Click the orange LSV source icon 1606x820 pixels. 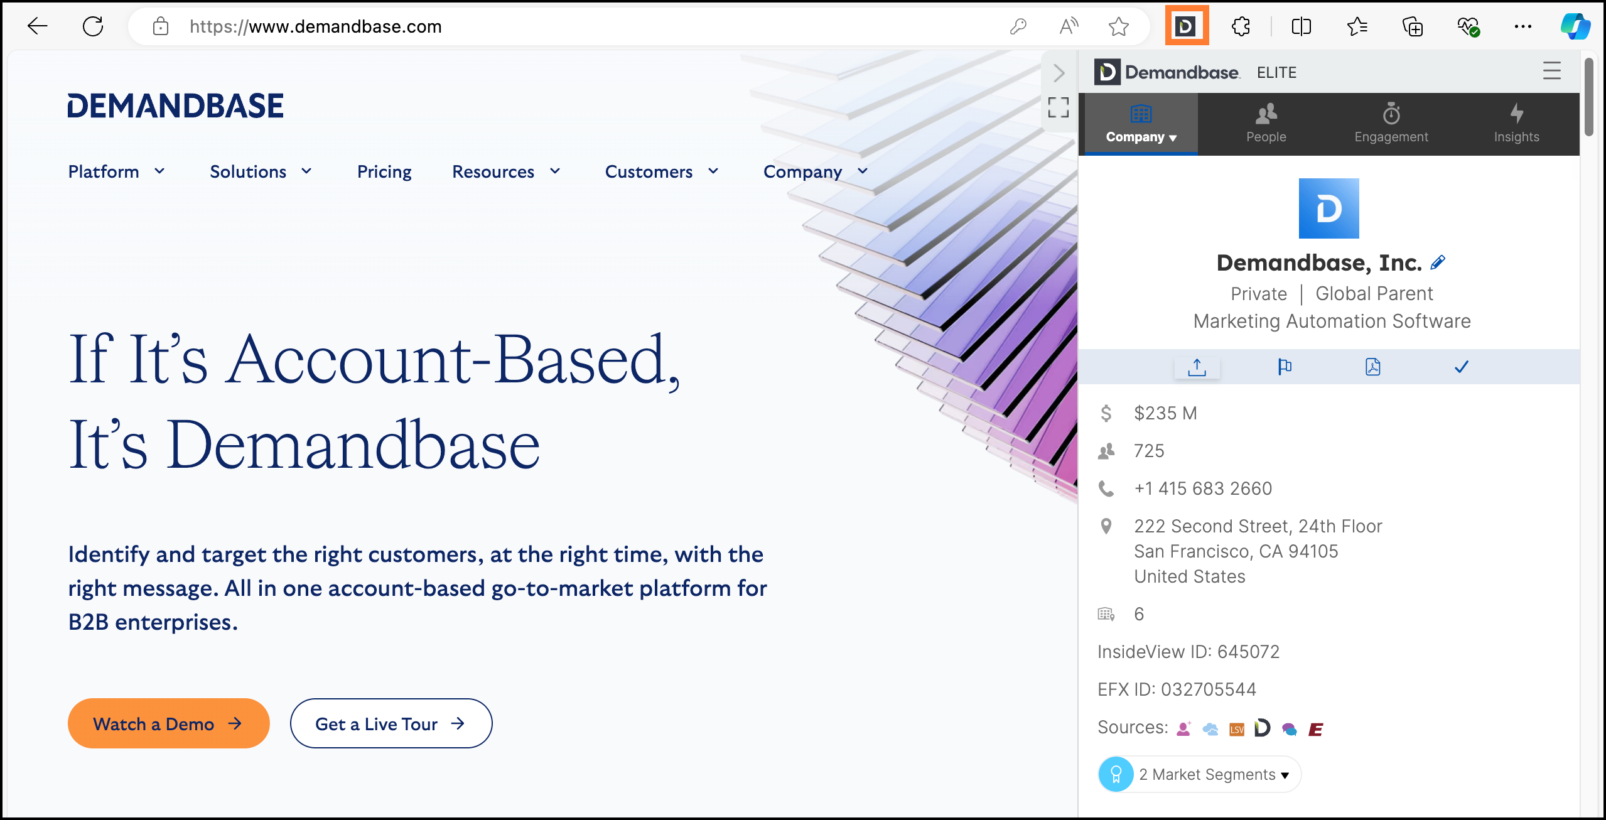coord(1237,729)
